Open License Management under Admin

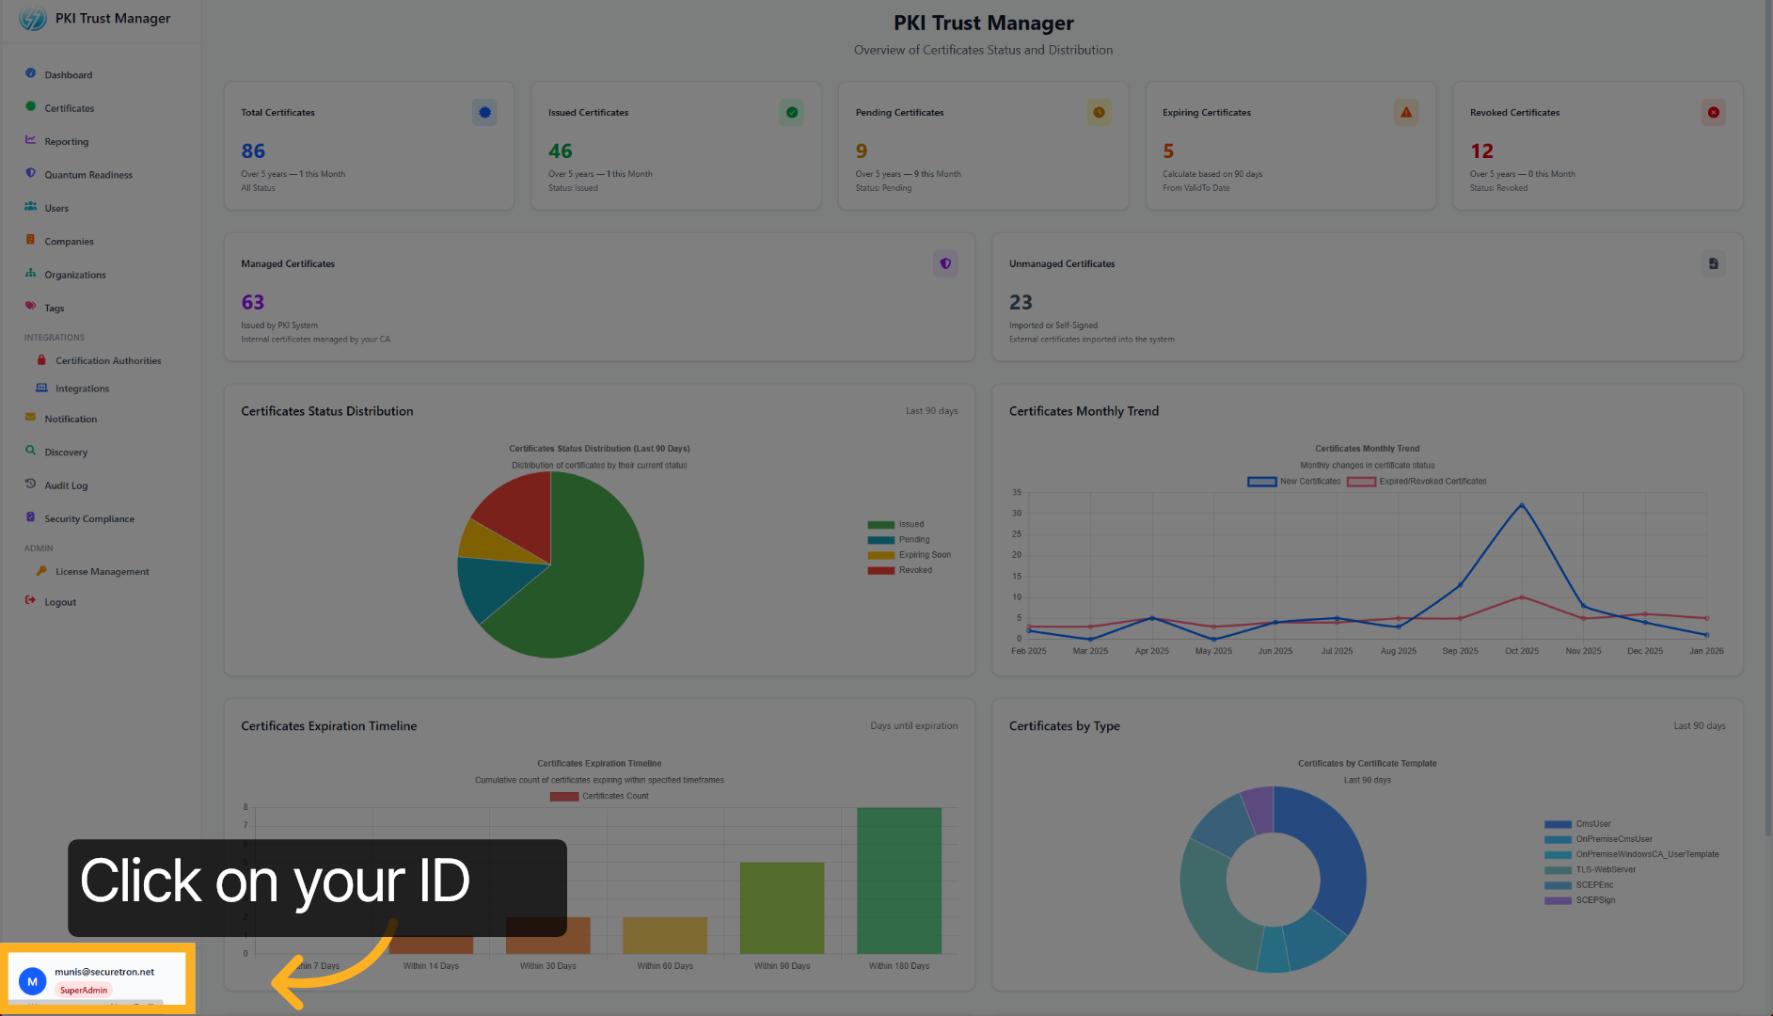coord(102,572)
